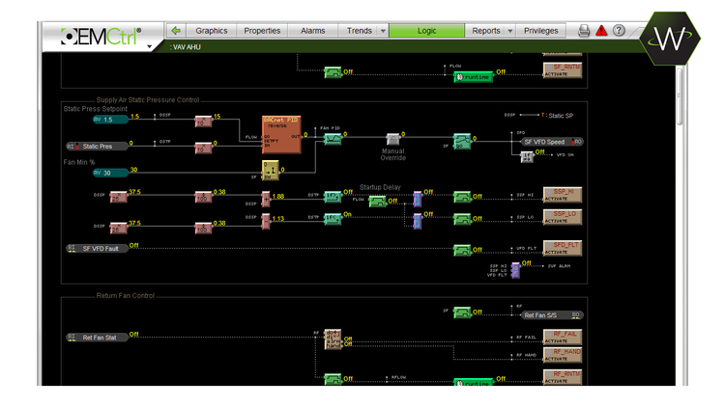Go to the Alarms tab
Screen dimensions: 725x407
tap(313, 31)
